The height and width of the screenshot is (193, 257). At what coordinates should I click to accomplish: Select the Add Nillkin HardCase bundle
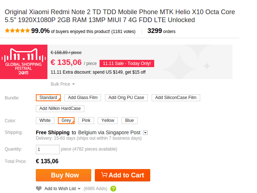tap(60, 108)
